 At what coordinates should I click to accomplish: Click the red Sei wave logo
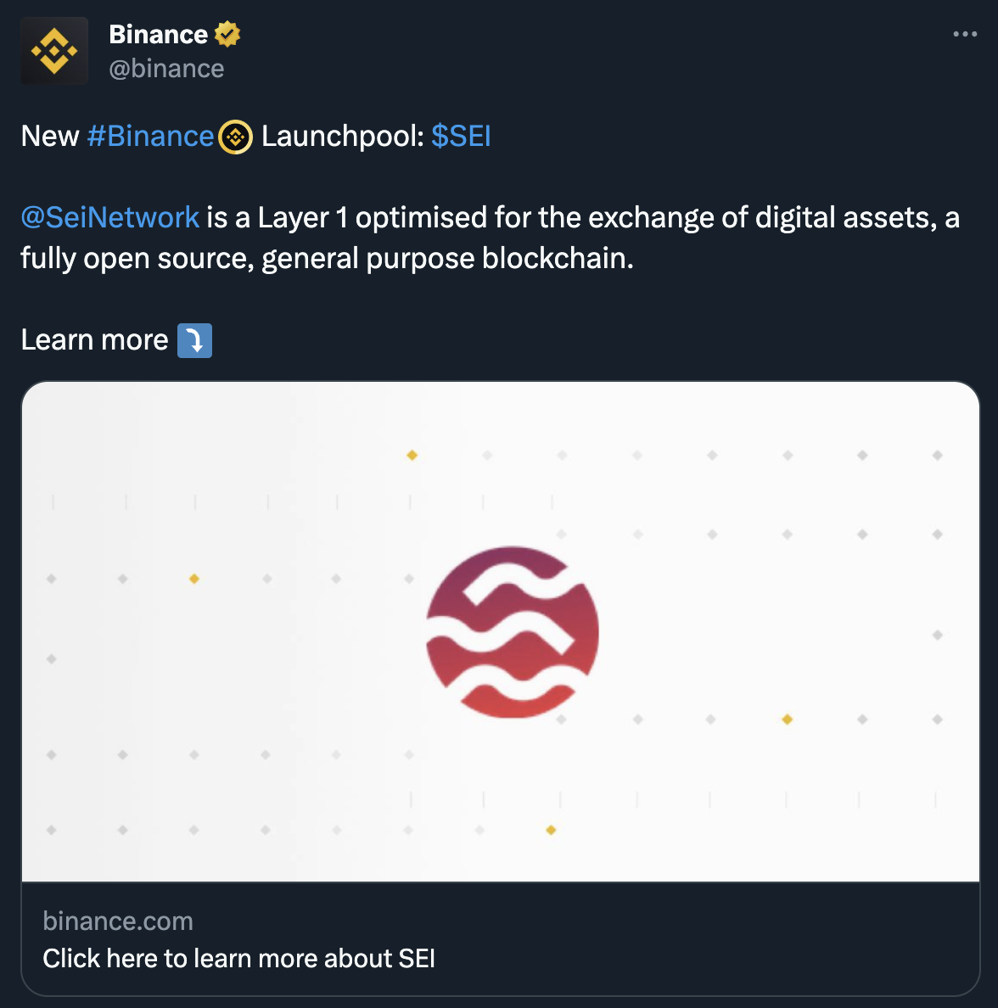(x=513, y=632)
